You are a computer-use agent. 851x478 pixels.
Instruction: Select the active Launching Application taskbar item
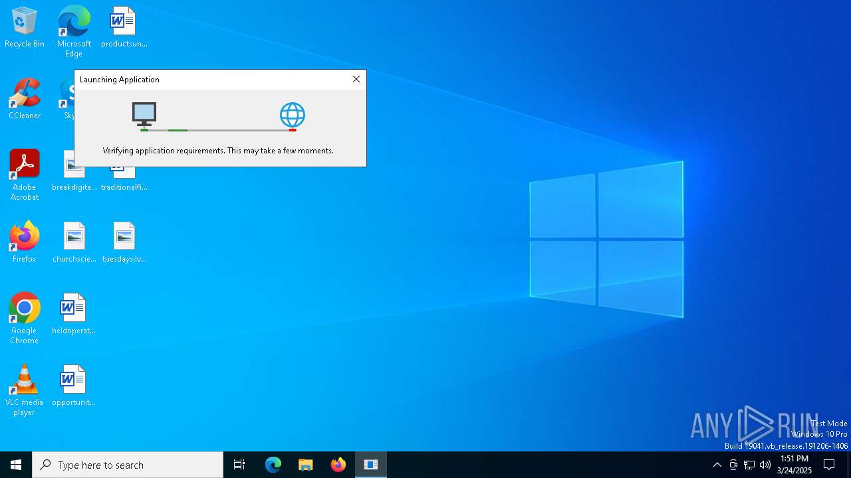371,465
